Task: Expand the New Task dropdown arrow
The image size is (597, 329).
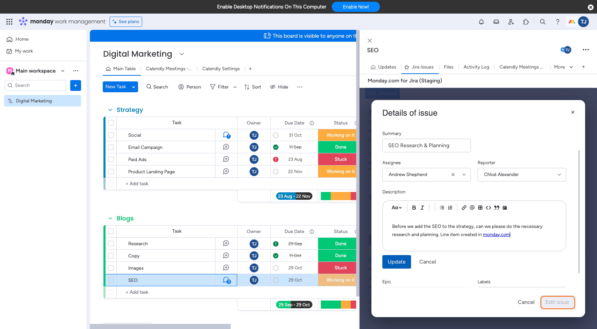Action: pos(134,87)
